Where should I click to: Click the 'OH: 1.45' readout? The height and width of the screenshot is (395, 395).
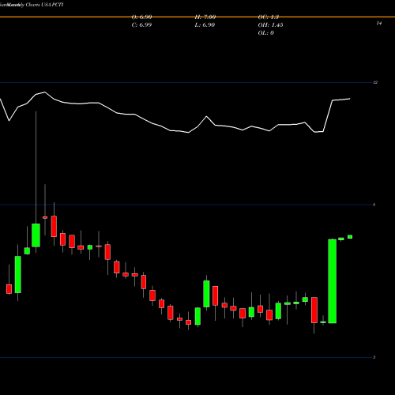(271, 25)
